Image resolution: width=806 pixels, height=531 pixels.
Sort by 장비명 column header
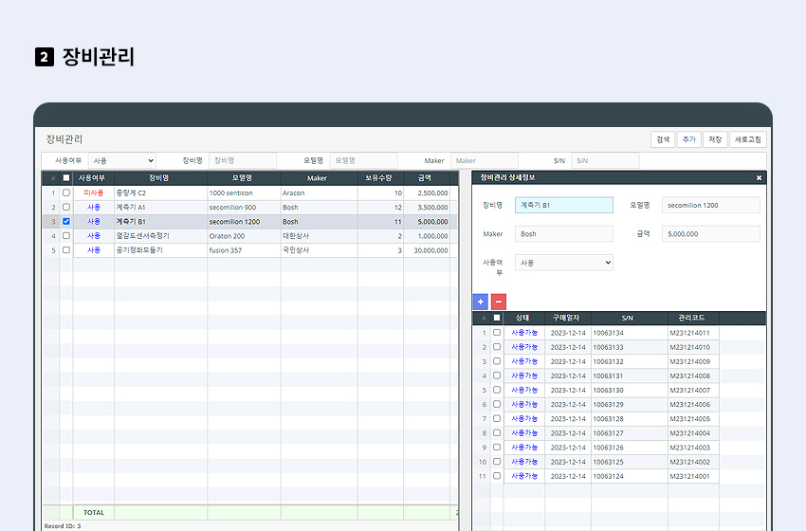tap(160, 178)
